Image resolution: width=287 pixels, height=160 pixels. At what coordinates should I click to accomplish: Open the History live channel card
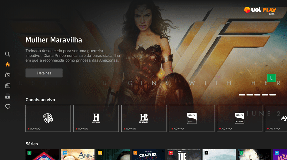[96, 118]
